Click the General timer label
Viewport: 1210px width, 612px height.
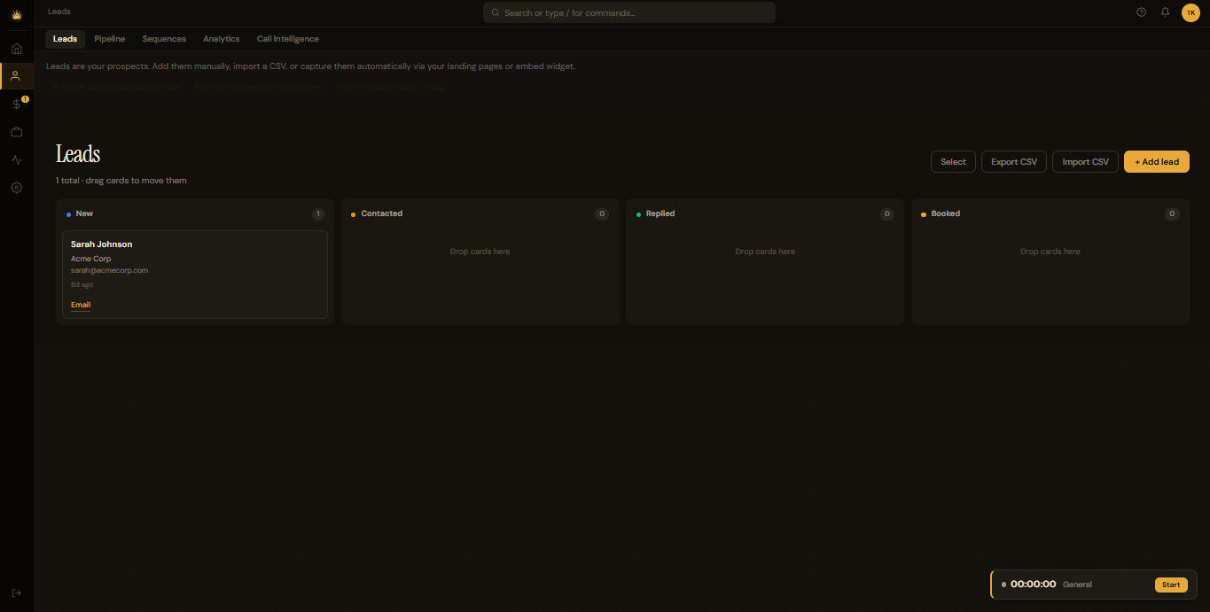(x=1077, y=585)
